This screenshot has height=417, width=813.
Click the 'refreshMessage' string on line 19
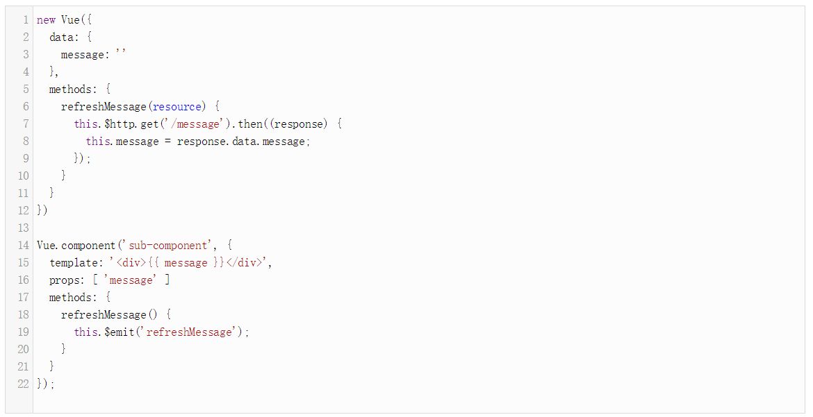click(x=188, y=332)
